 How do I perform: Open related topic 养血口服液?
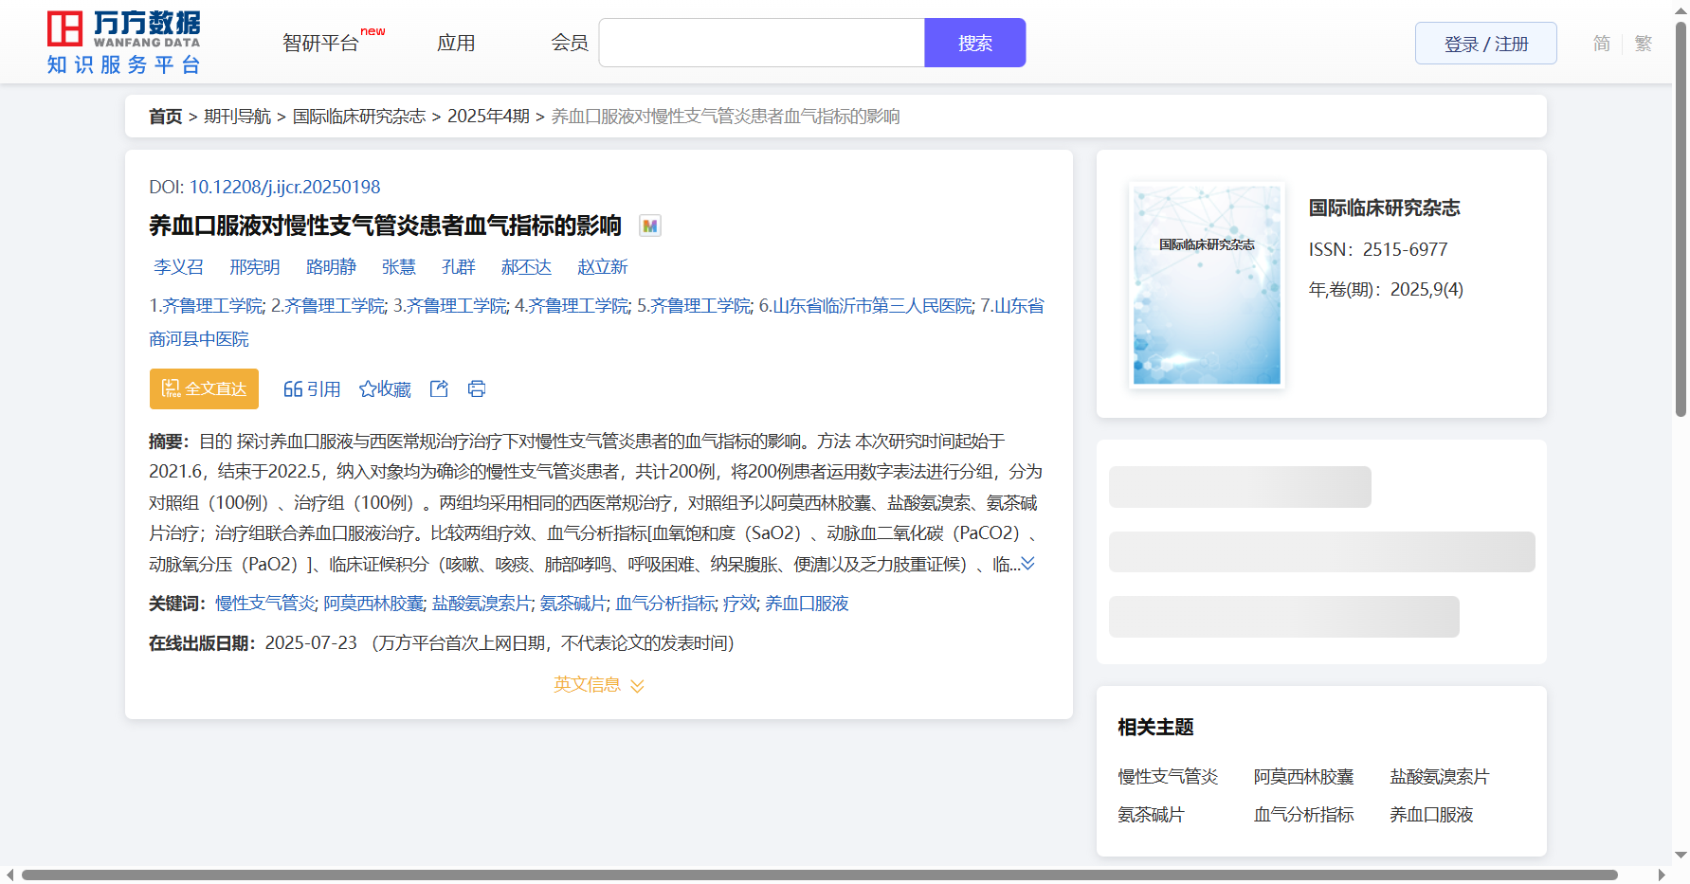point(1431,815)
